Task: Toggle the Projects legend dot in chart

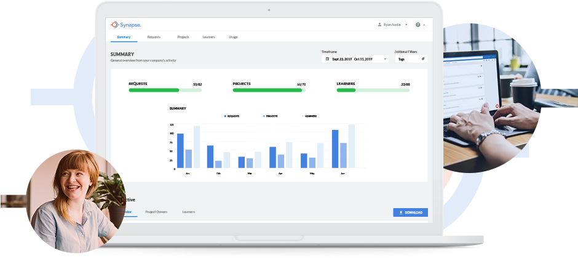Action: [264, 116]
